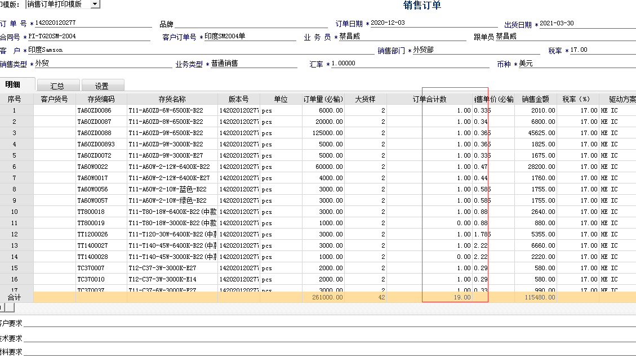Select the cell T11-A60ZD-8W-6500K-B22

click(172, 122)
